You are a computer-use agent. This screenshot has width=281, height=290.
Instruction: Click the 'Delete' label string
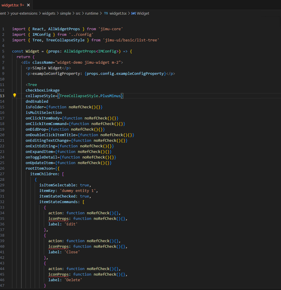[73, 280]
